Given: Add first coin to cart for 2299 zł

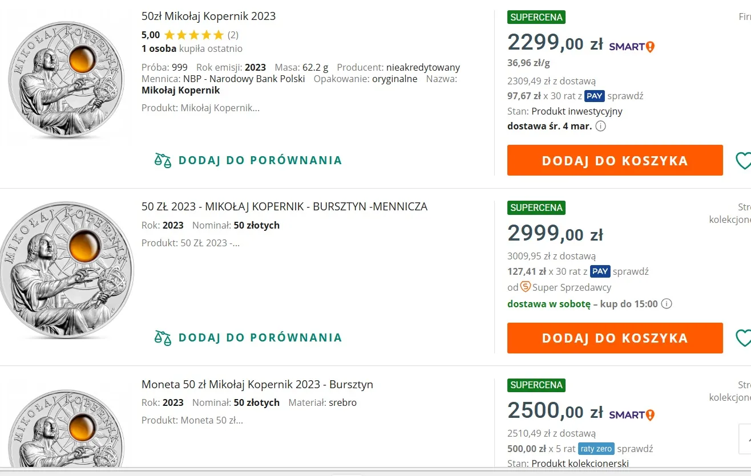Looking at the screenshot, I should (x=615, y=161).
